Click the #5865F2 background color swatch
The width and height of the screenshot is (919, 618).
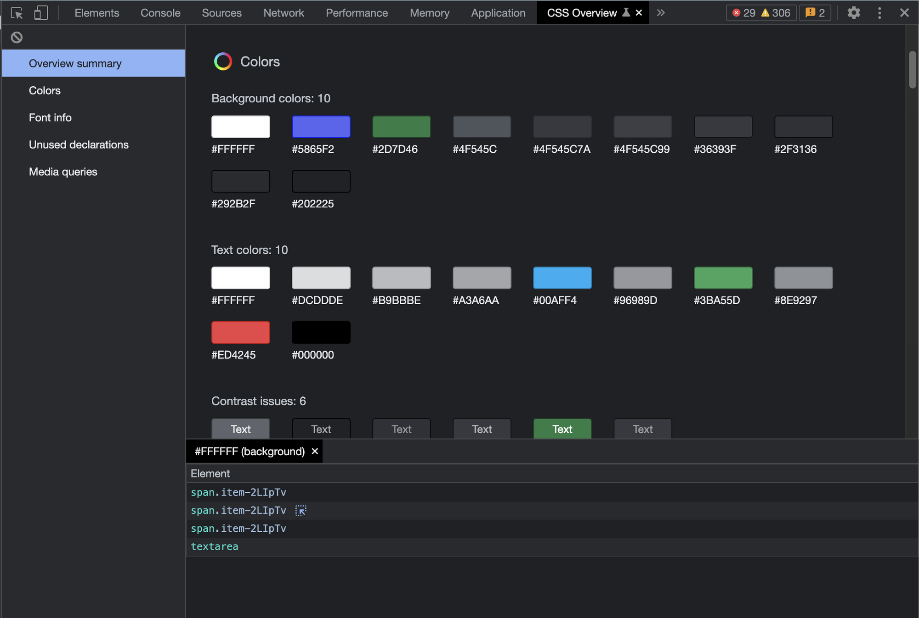tap(321, 127)
